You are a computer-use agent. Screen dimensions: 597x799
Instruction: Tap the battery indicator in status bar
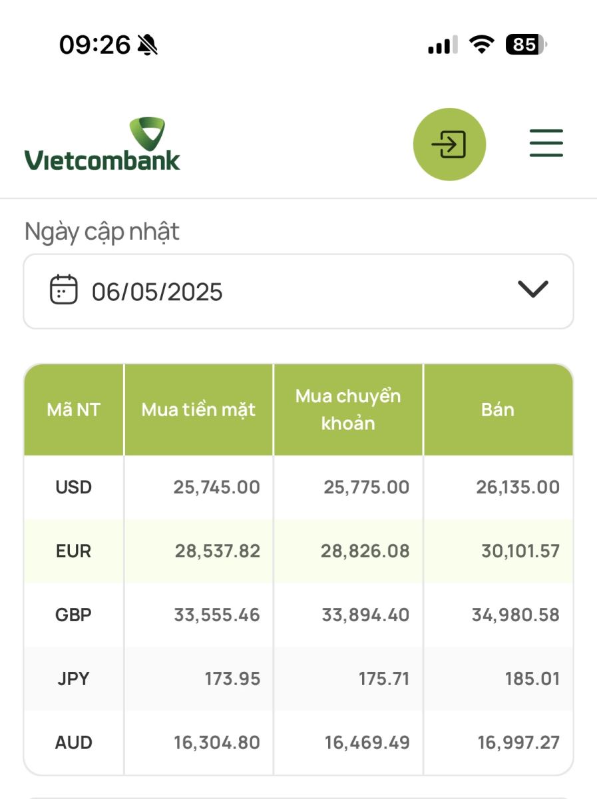click(526, 45)
